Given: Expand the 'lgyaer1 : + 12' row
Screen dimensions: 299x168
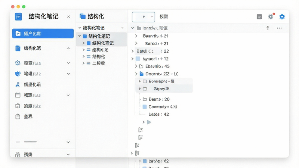Looking at the screenshot, I should tap(133, 59).
